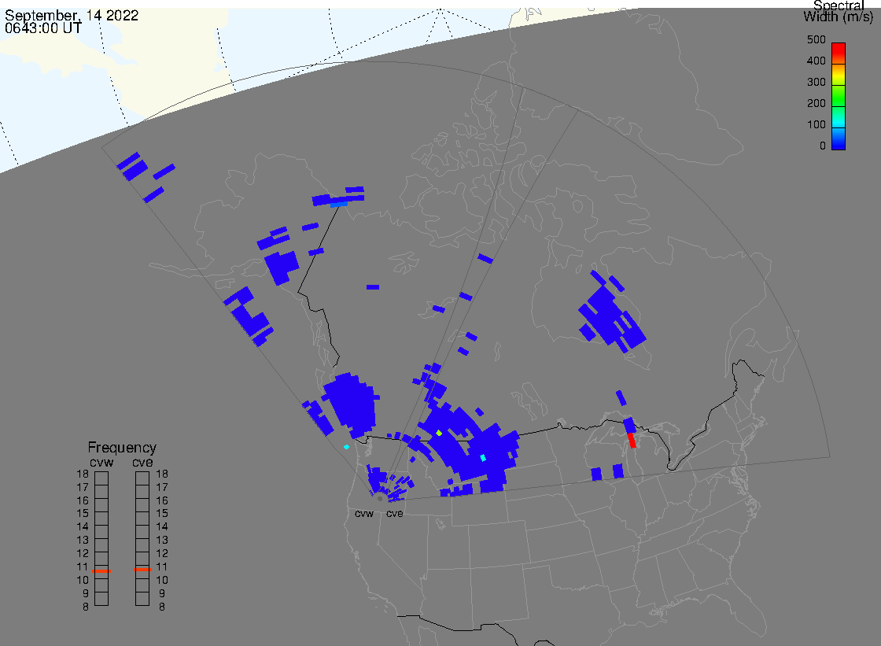Viewport: 881px width, 646px height.
Task: Click the 0643:00 UT timestamp
Action: (43, 28)
